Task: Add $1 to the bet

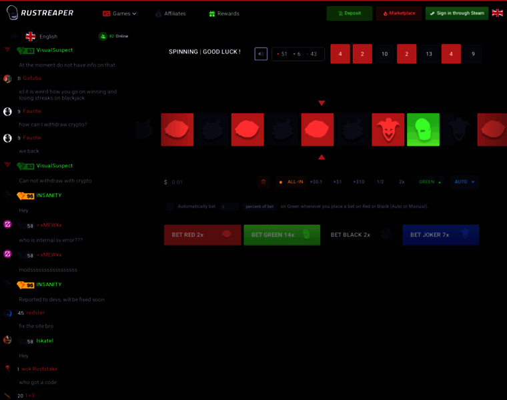Action: tap(338, 182)
